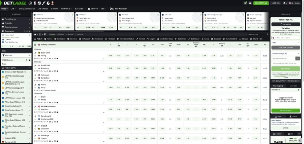304x144 pixels.
Task: Open the Alle tider time filter dropdown
Action: pyautogui.click(x=16, y=55)
